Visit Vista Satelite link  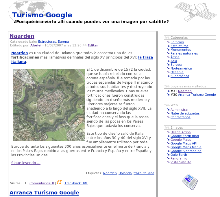coord(181,162)
